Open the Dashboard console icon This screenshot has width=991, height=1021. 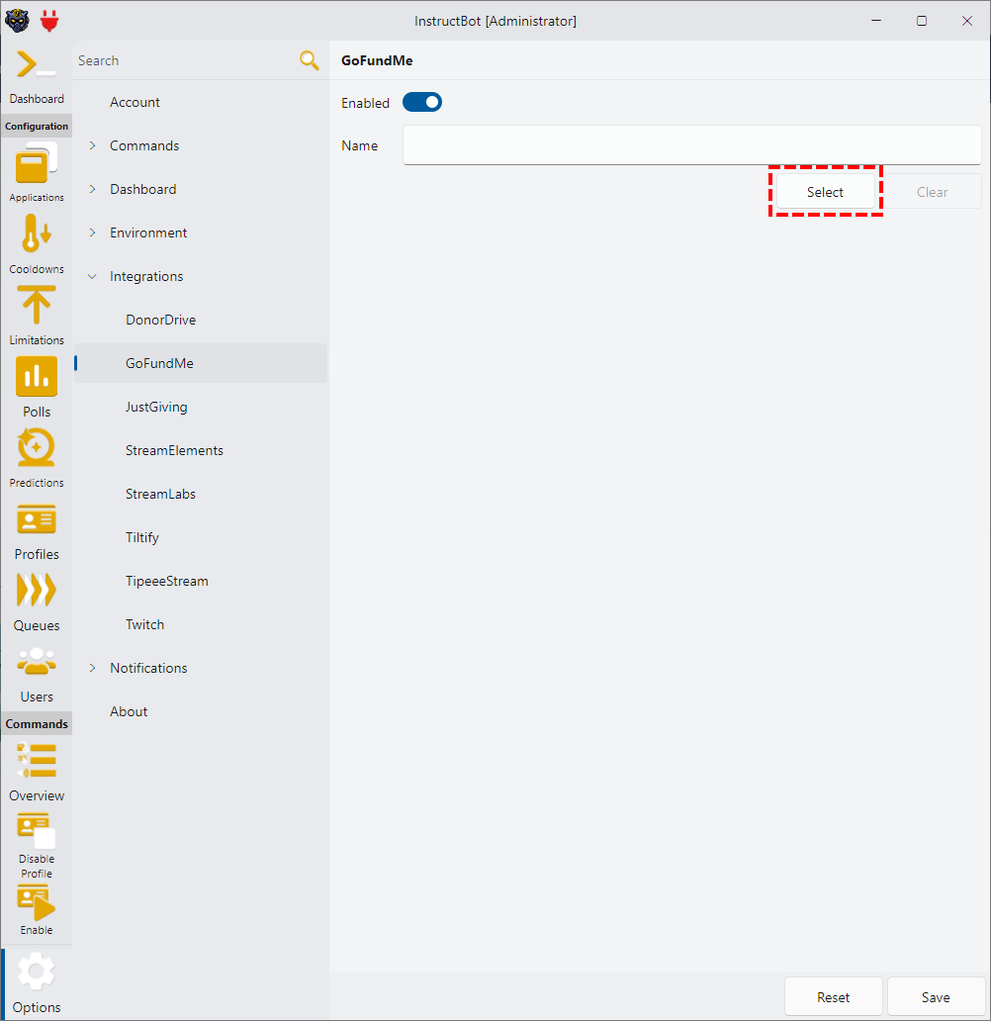pyautogui.click(x=36, y=63)
